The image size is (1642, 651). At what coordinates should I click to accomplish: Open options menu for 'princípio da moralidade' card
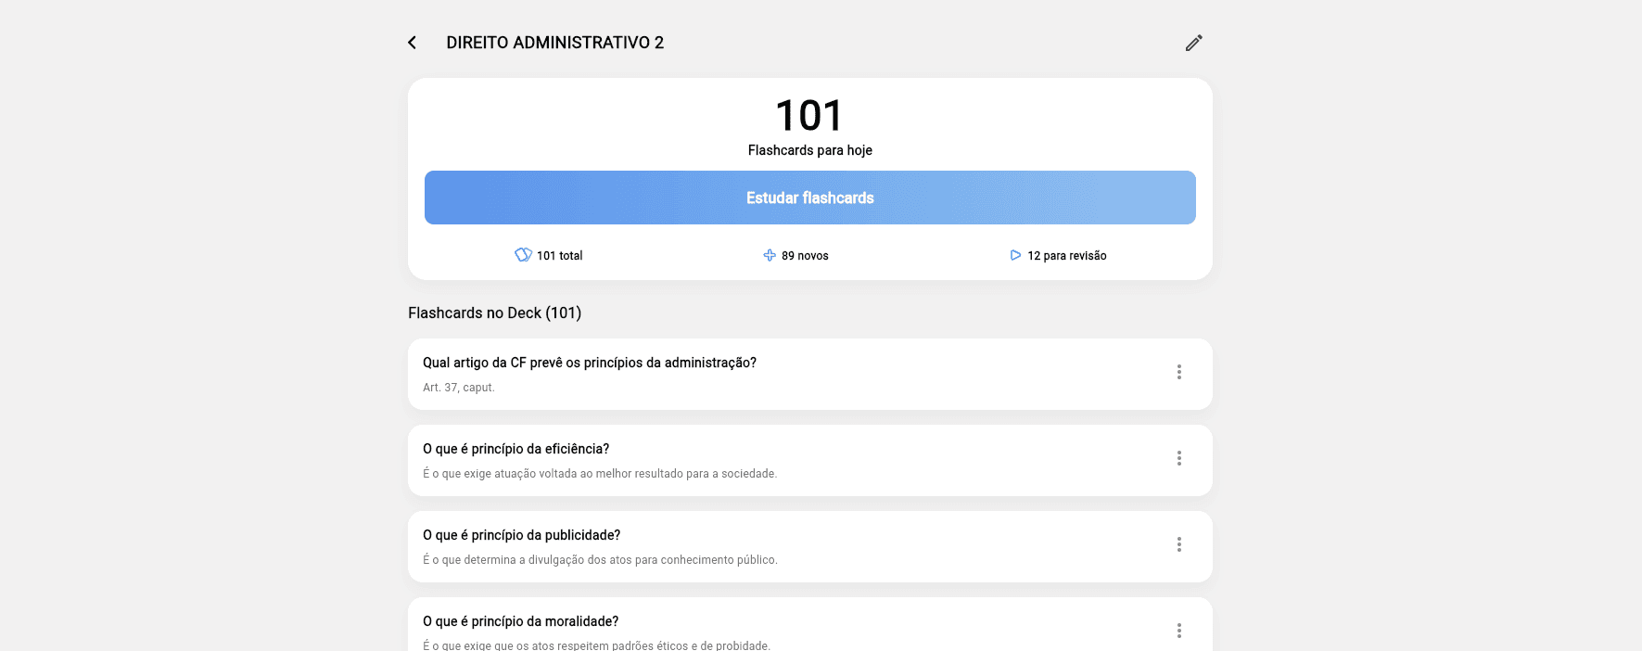[1179, 631]
